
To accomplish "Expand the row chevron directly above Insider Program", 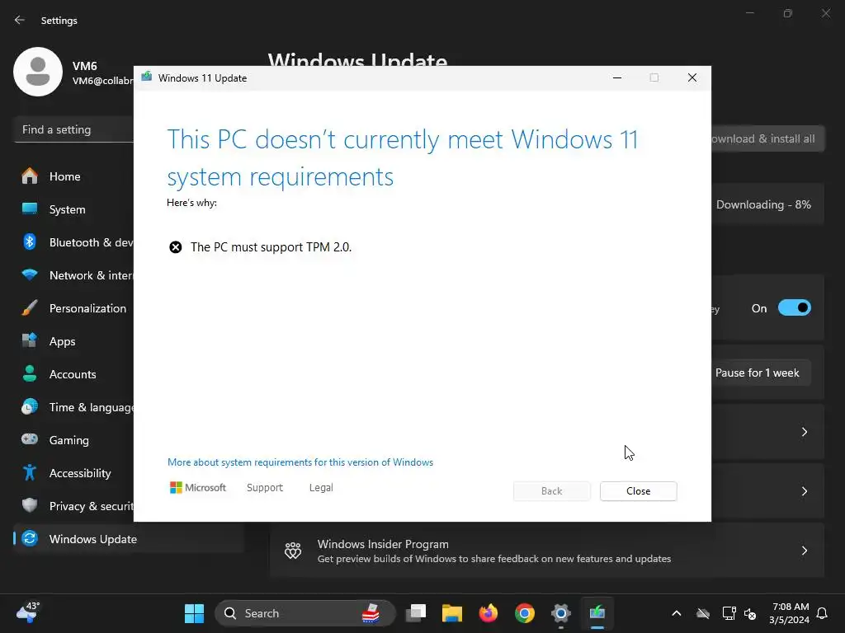I will click(804, 491).
